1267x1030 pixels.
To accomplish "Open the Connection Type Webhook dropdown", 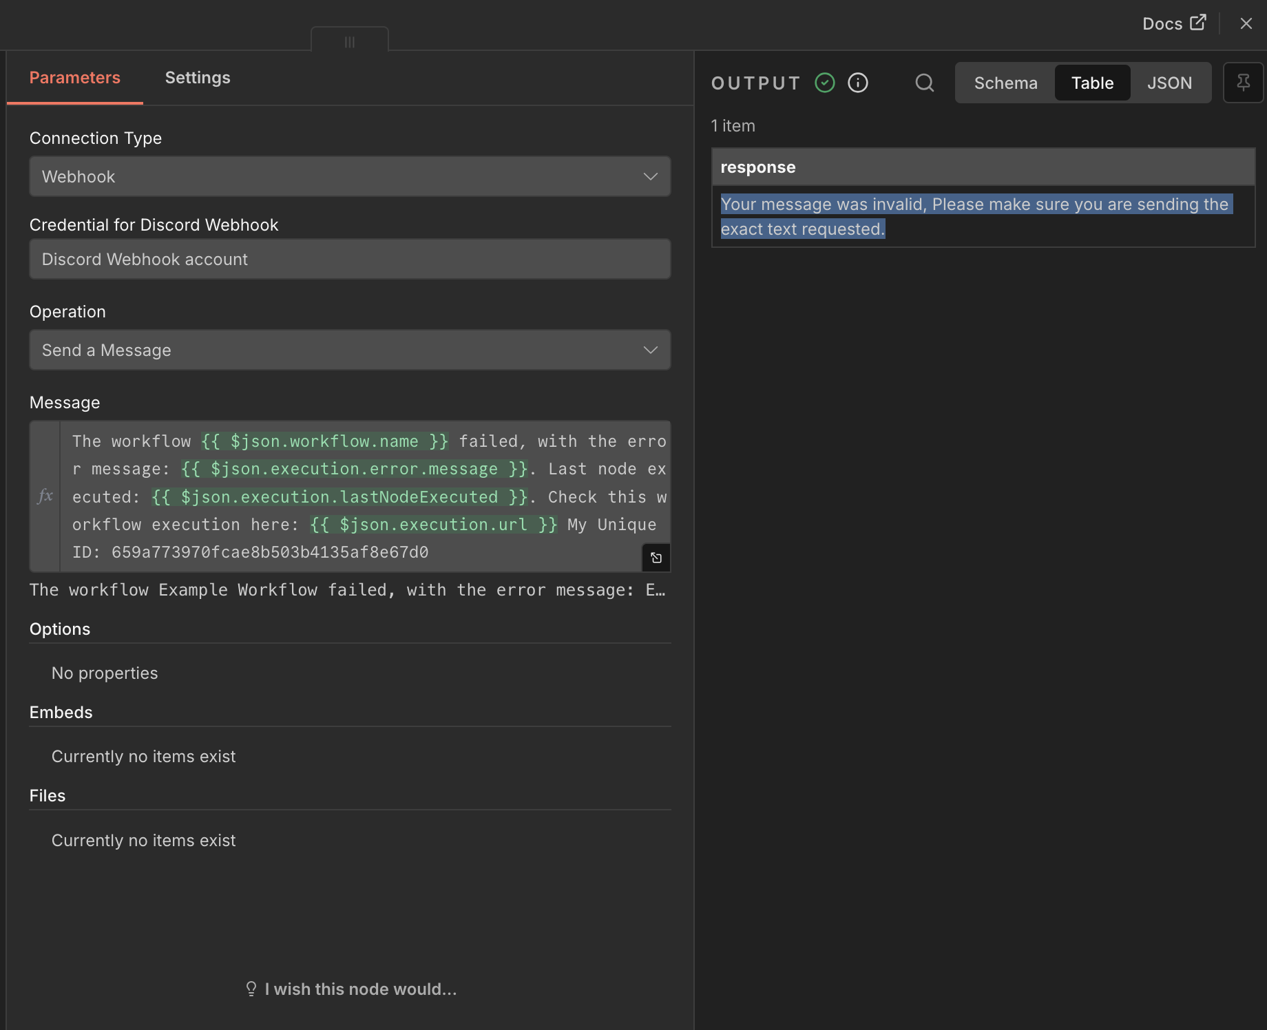I will pos(350,176).
